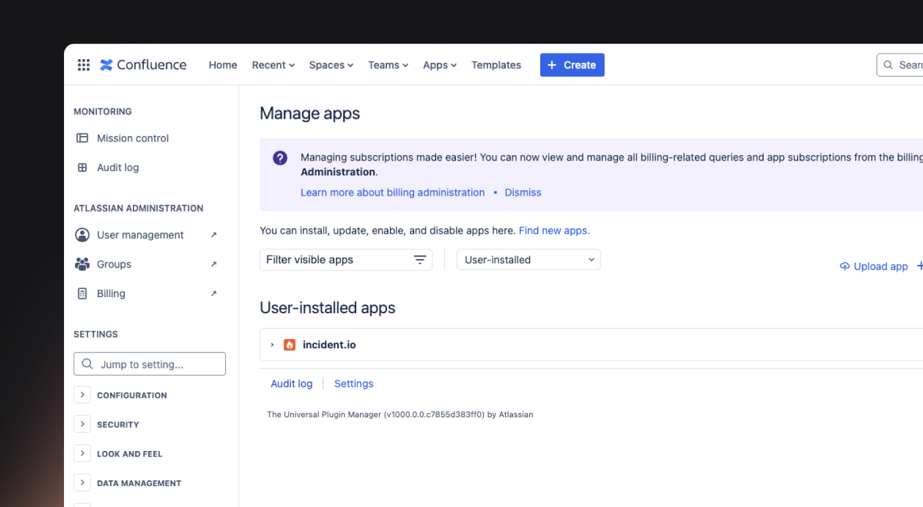
Task: Click the Jump to setting field
Action: coord(150,364)
